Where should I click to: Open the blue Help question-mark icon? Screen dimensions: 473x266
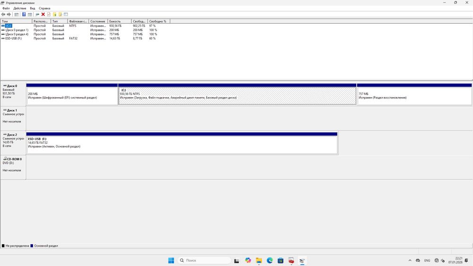(24, 15)
